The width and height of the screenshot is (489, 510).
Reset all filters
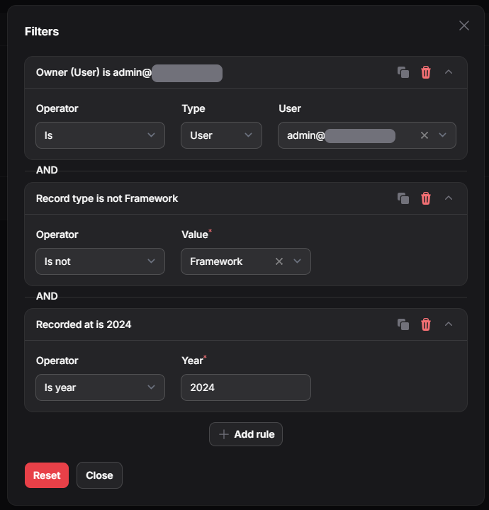[x=47, y=475]
